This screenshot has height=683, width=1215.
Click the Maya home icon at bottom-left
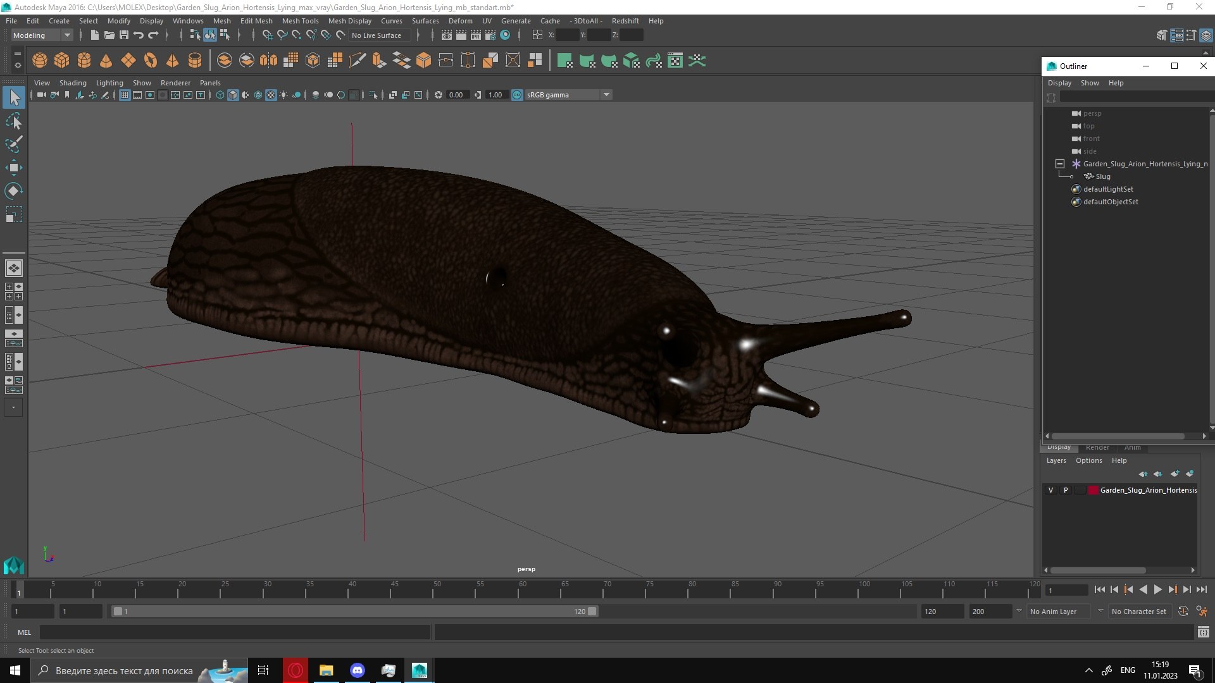click(x=14, y=564)
